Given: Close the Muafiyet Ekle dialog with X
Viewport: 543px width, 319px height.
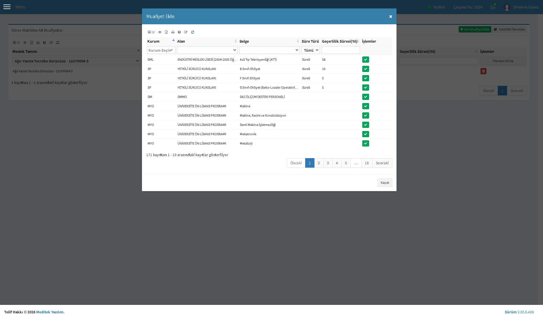Looking at the screenshot, I should 391,17.
